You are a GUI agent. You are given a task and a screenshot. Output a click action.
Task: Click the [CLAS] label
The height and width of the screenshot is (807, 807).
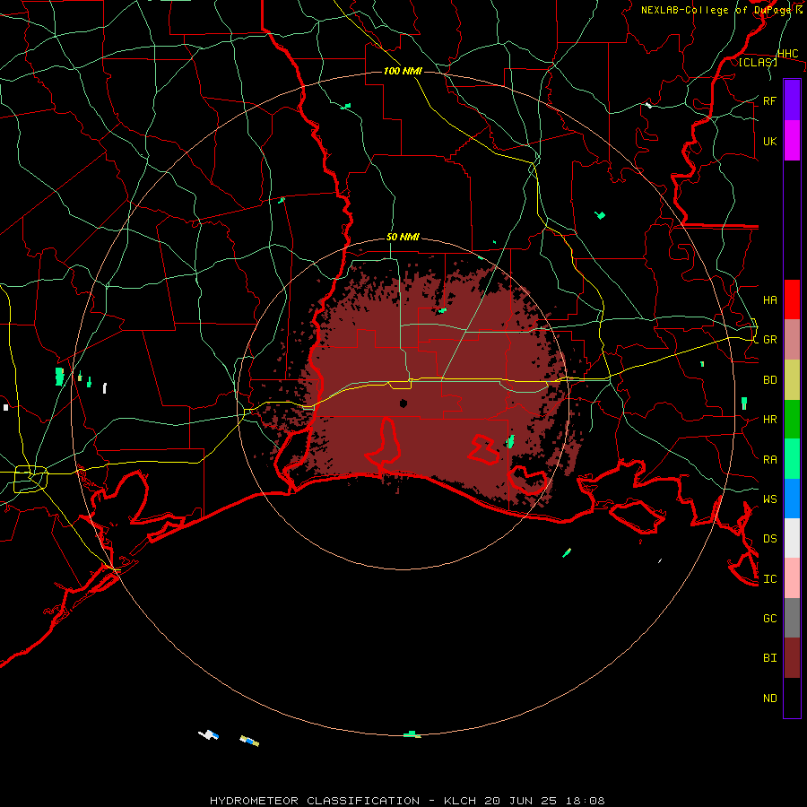pos(758,62)
